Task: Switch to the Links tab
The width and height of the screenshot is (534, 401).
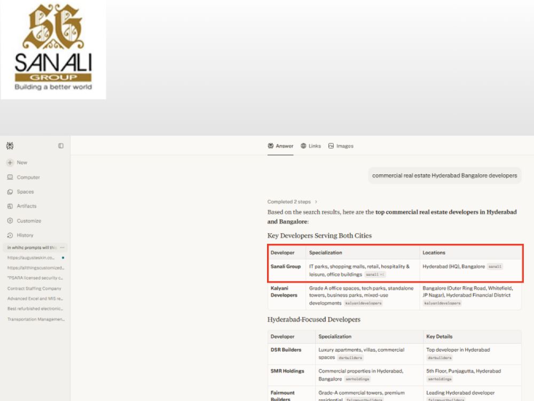Action: click(311, 146)
